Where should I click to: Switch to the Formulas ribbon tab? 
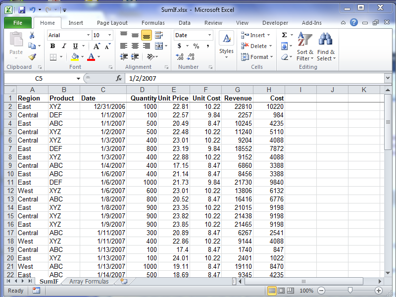(x=153, y=23)
